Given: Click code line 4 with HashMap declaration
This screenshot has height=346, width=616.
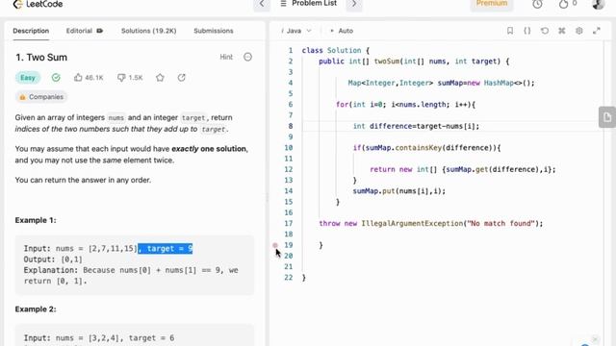Looking at the screenshot, I should (x=441, y=83).
